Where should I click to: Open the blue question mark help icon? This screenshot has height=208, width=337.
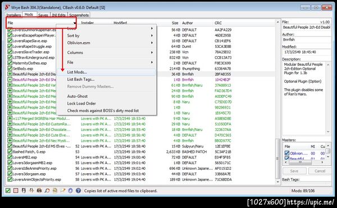click(78, 191)
